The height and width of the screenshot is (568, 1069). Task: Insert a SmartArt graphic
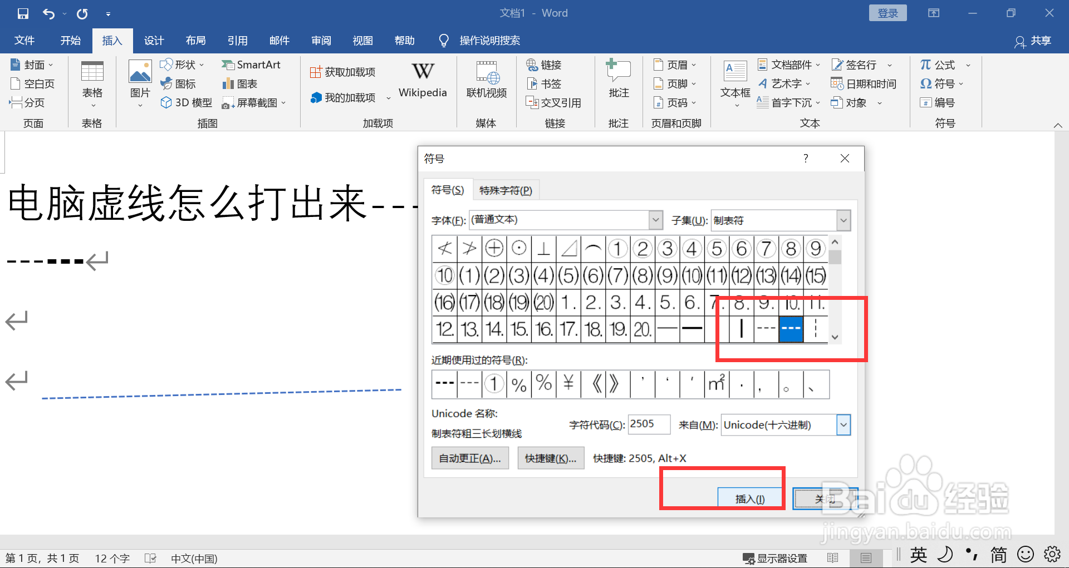(x=252, y=65)
